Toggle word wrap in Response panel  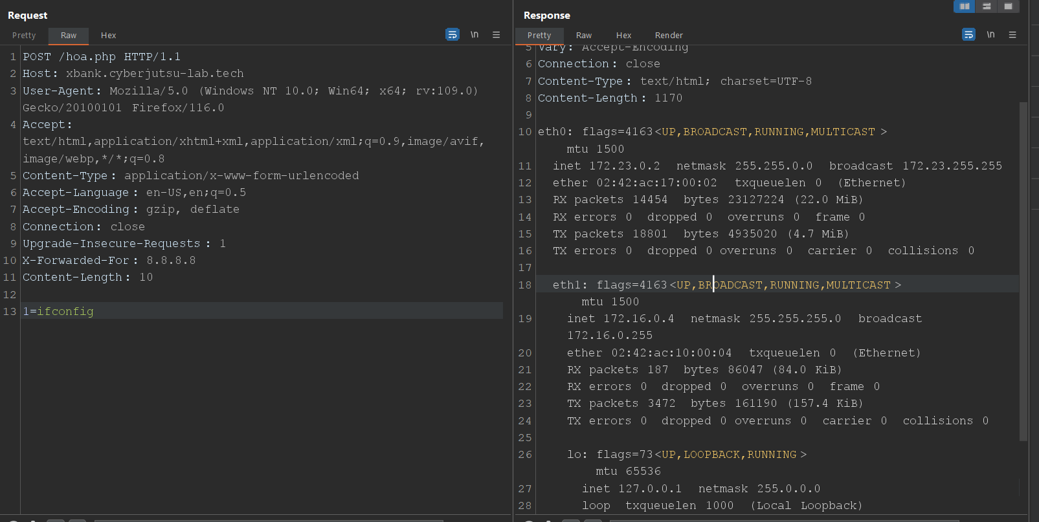968,34
